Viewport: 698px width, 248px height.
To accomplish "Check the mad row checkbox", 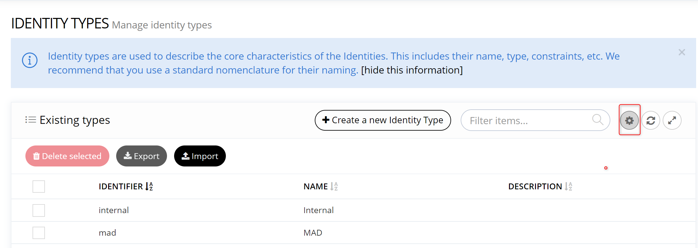I will [x=39, y=233].
